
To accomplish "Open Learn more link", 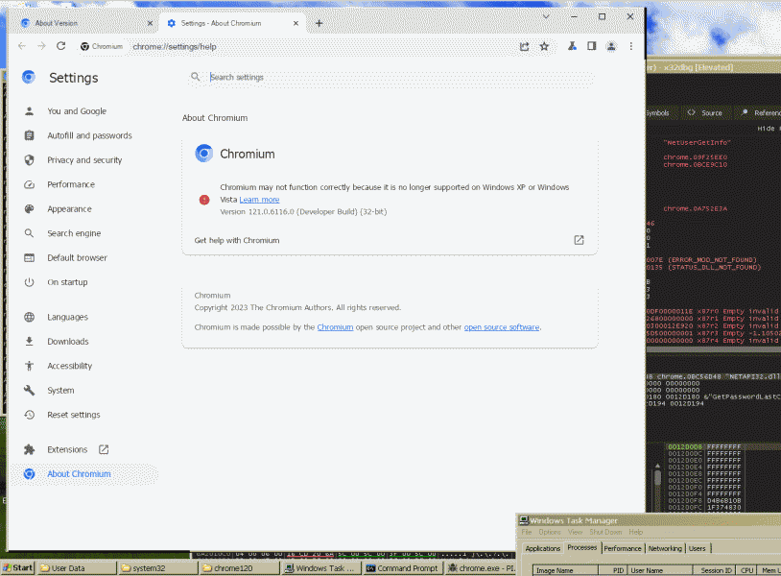I will click(x=259, y=200).
